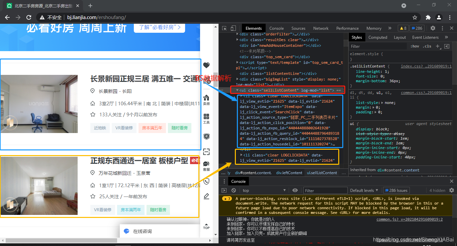Click the 了解必看好房 banner button

(160, 27)
